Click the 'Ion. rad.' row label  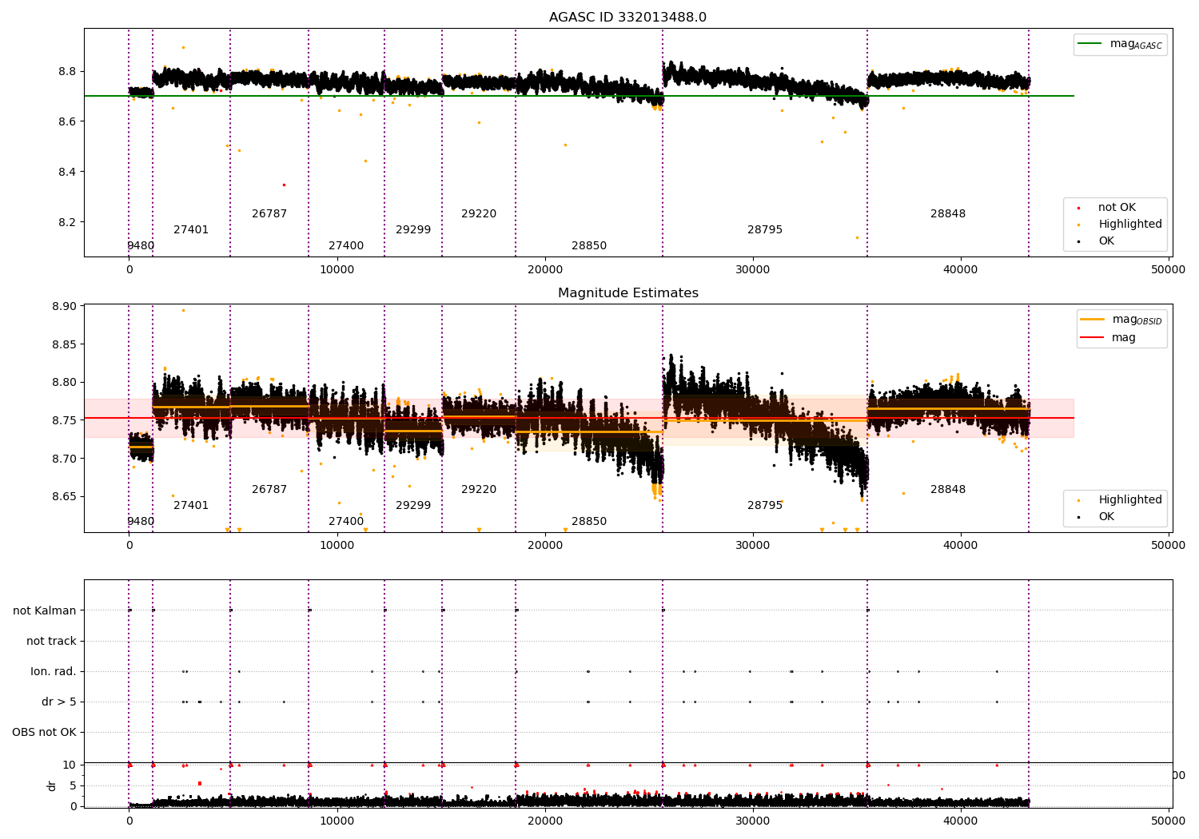coord(54,671)
